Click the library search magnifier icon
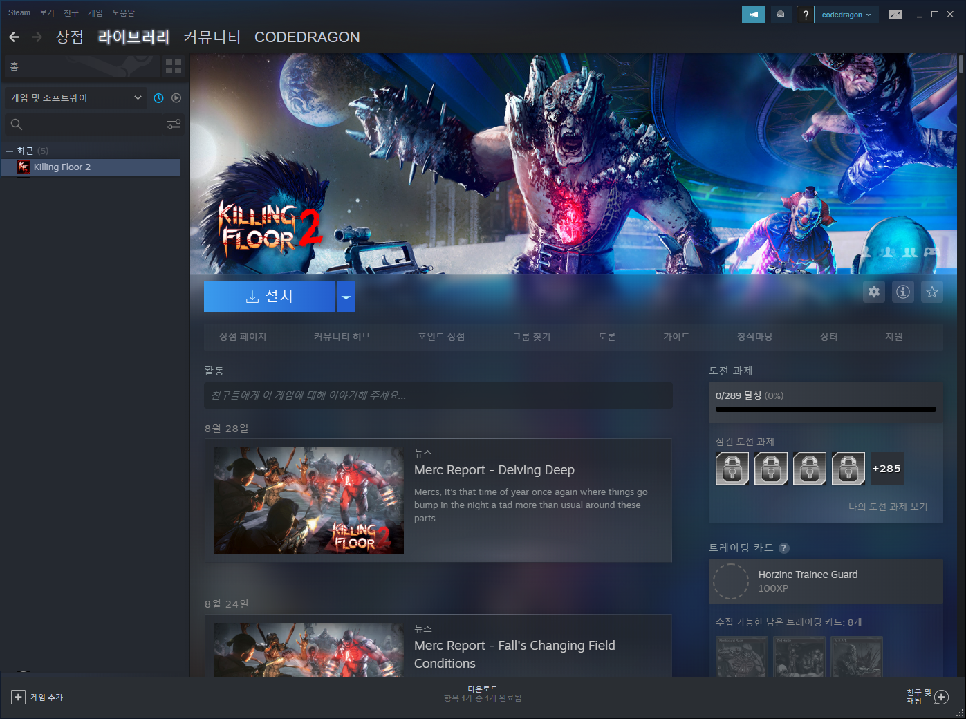Viewport: 966px width, 719px height. (x=17, y=124)
